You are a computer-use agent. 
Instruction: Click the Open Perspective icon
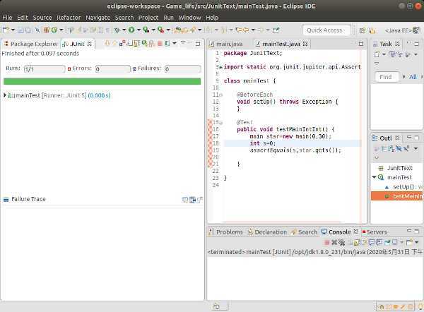(x=362, y=30)
